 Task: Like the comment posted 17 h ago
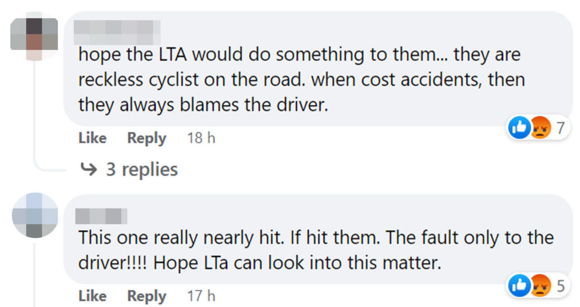pos(92,296)
